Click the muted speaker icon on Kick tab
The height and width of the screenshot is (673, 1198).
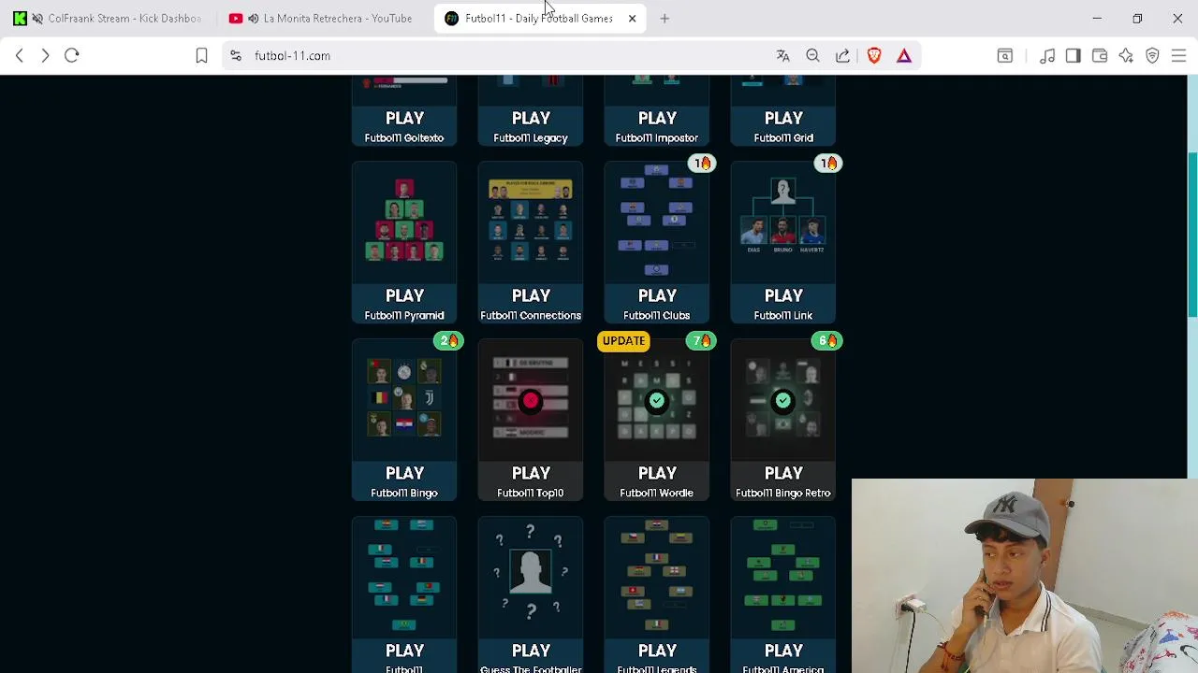(x=37, y=19)
